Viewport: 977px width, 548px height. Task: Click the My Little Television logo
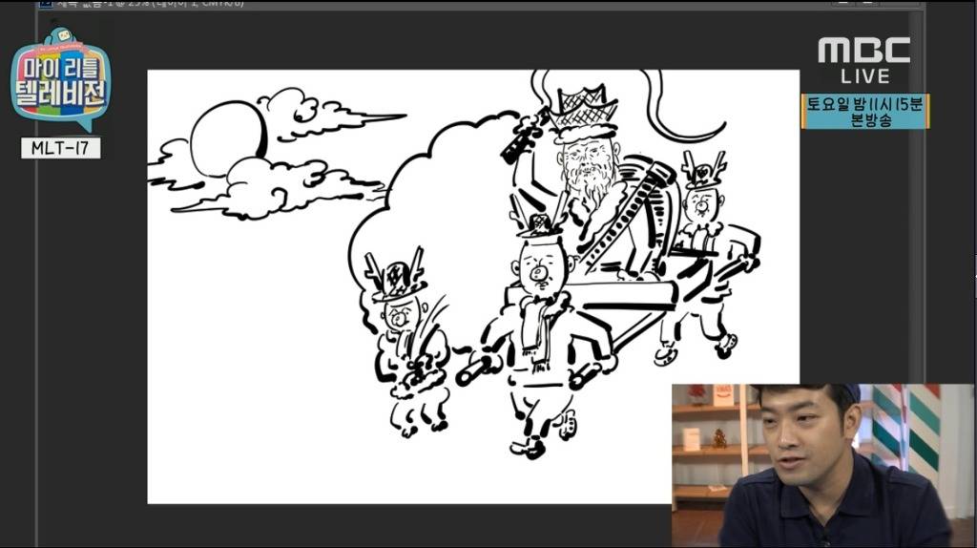(x=61, y=81)
